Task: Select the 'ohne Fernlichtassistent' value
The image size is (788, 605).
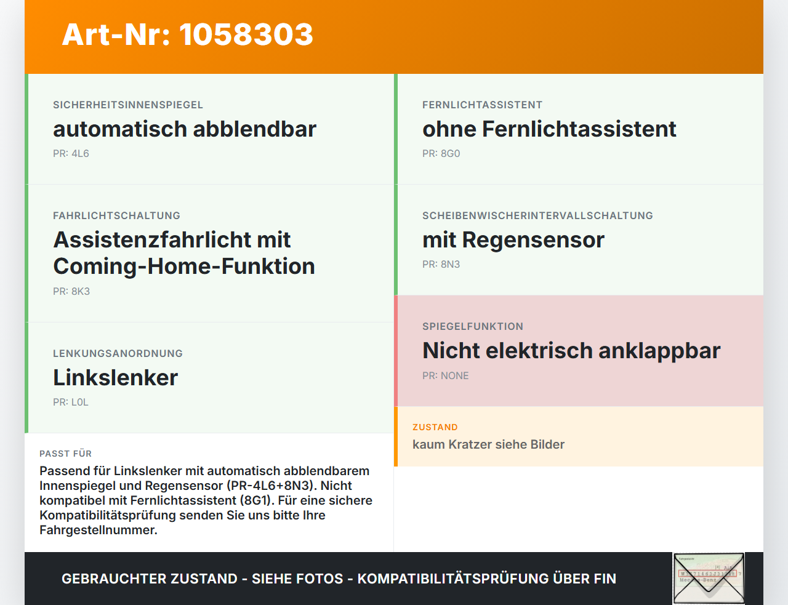Action: (x=549, y=129)
